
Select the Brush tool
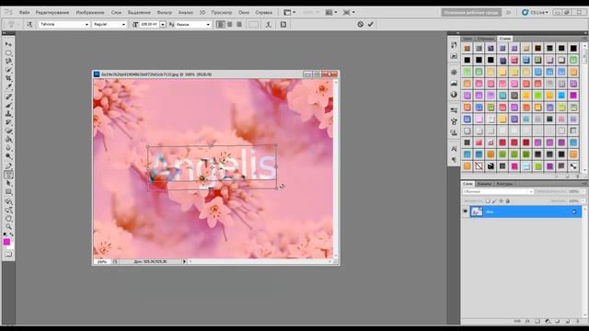click(x=8, y=106)
